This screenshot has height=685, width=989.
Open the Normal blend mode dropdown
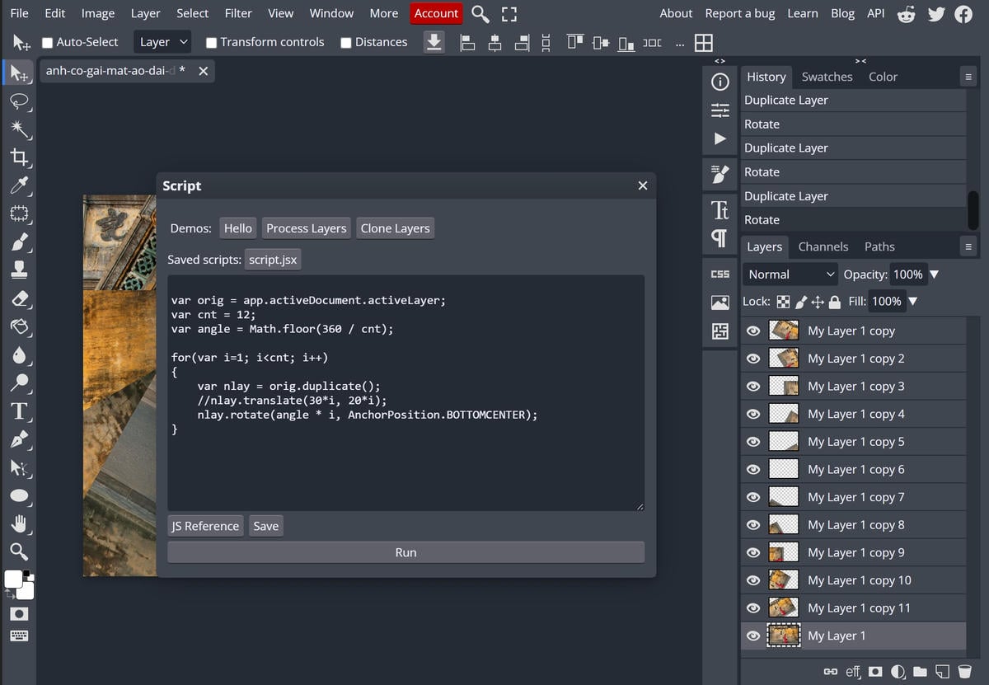tap(791, 274)
